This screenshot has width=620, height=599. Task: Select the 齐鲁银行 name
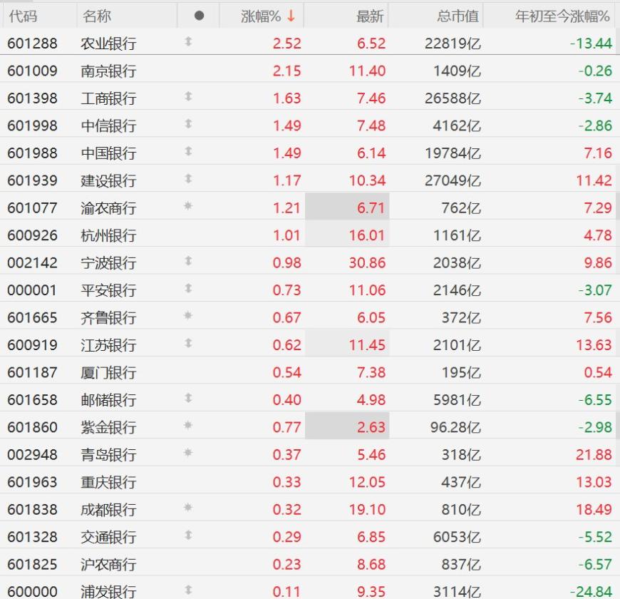[x=109, y=318]
